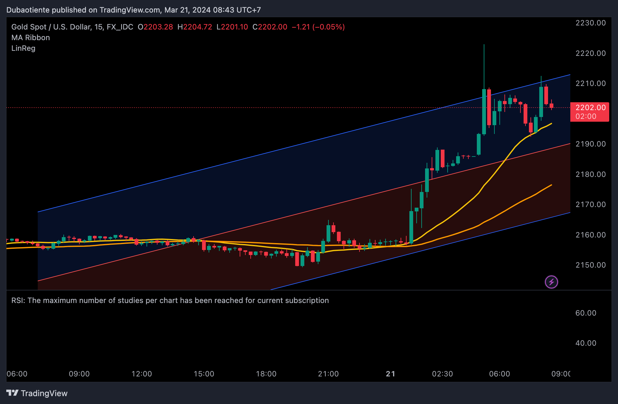618x404 pixels.
Task: Select the LinReg indicator label
Action: pyautogui.click(x=23, y=48)
